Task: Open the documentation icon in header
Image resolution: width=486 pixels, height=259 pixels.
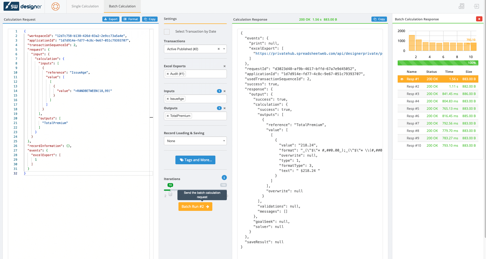Action: click(461, 6)
